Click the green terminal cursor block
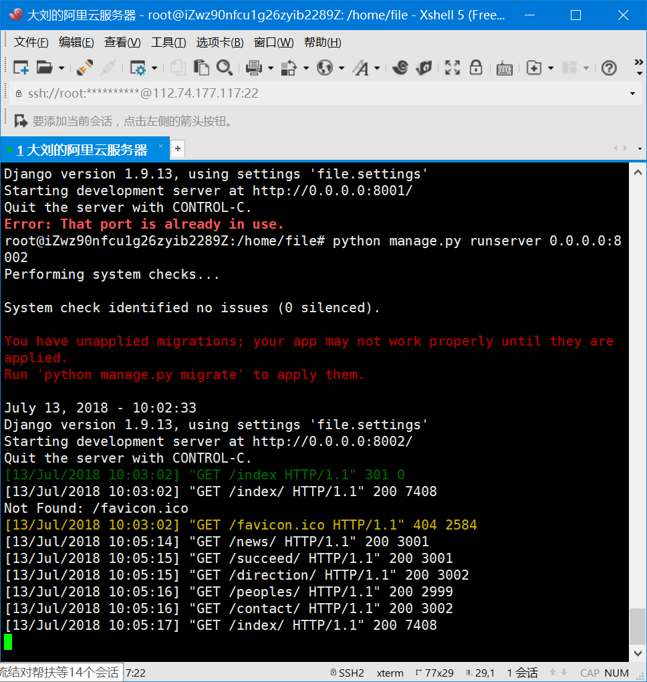This screenshot has height=682, width=647. coord(8,642)
